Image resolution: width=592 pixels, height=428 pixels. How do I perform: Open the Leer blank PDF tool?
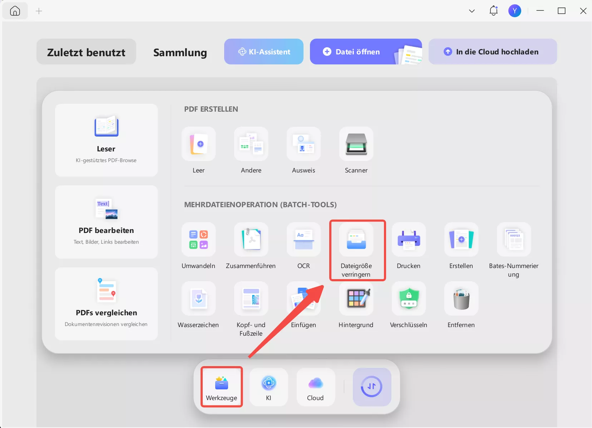coord(198,144)
